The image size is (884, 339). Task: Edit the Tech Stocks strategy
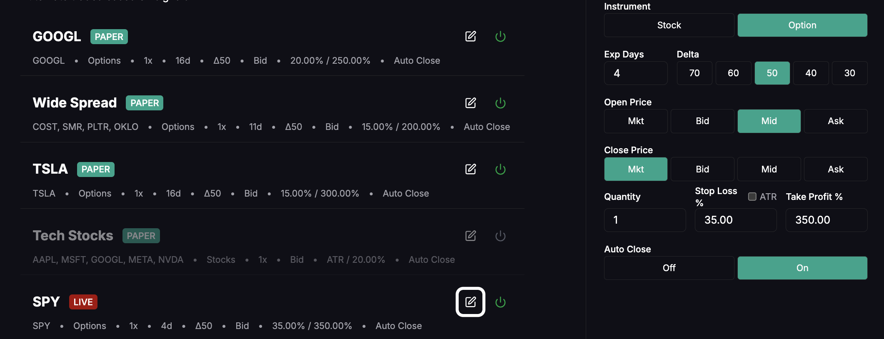470,236
